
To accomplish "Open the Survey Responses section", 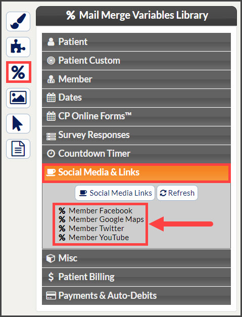I will (136, 135).
